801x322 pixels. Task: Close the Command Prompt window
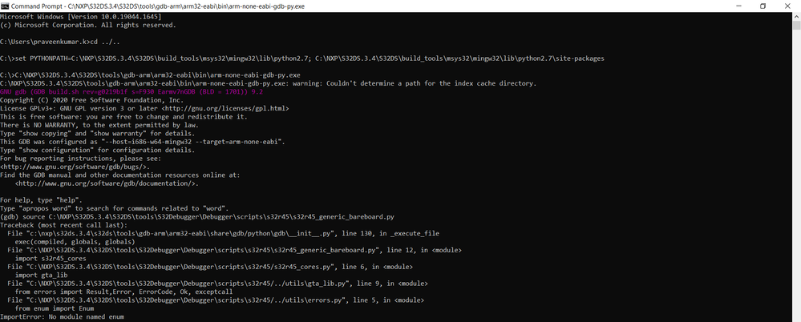[x=789, y=6]
